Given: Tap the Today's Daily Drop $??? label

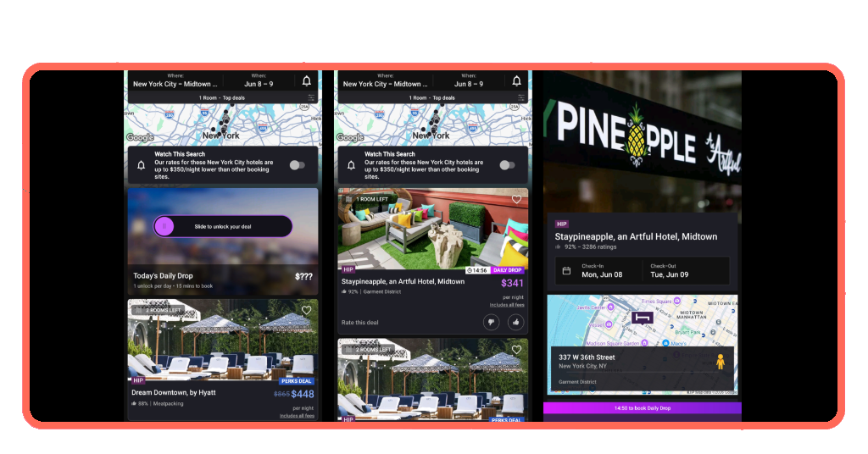Looking at the screenshot, I should 223,276.
